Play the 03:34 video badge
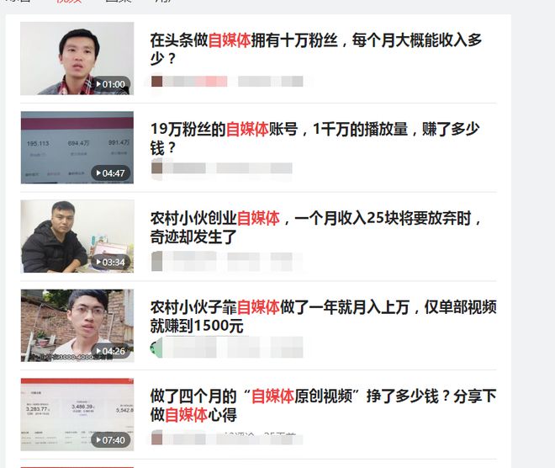 pyautogui.click(x=111, y=262)
